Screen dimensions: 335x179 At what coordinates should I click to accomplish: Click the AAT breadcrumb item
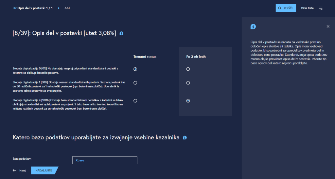pyautogui.click(x=67, y=8)
